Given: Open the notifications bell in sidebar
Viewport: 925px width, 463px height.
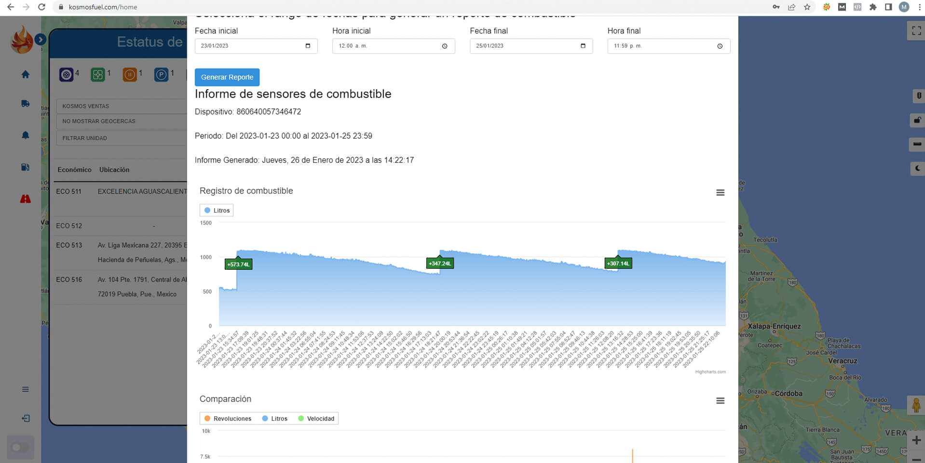Looking at the screenshot, I should coord(26,135).
